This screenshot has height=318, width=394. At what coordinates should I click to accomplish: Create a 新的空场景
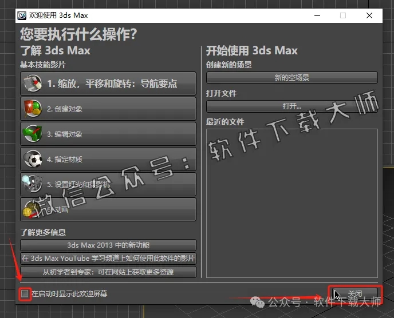291,77
